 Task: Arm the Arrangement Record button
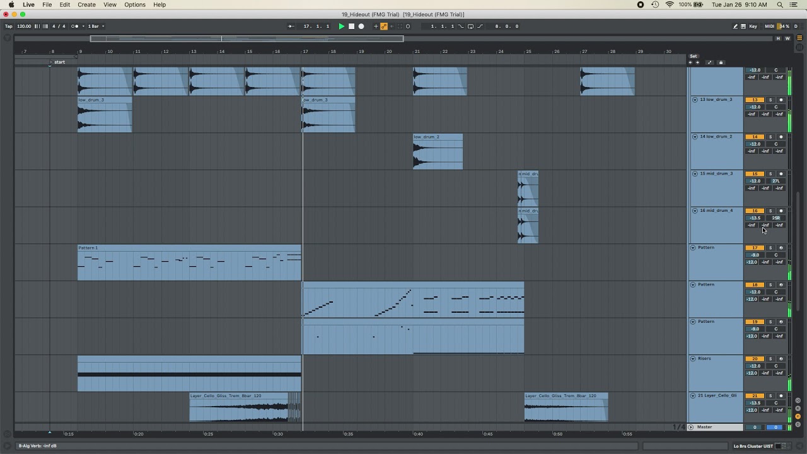pyautogui.click(x=361, y=26)
